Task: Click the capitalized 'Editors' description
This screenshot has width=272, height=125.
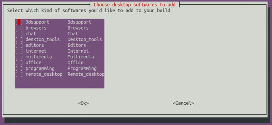Action: click(77, 45)
